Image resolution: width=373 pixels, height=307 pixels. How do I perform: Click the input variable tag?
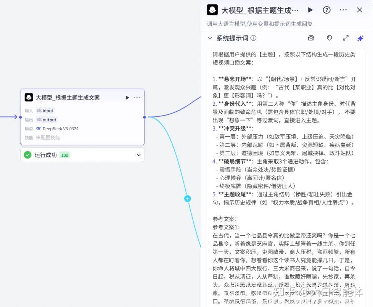click(x=45, y=111)
